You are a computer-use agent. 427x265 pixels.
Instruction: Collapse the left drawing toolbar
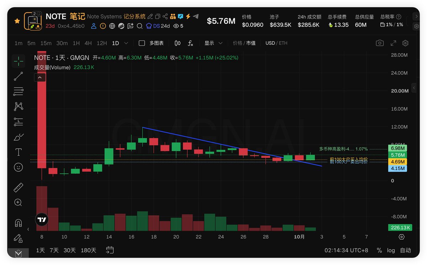coord(28,229)
